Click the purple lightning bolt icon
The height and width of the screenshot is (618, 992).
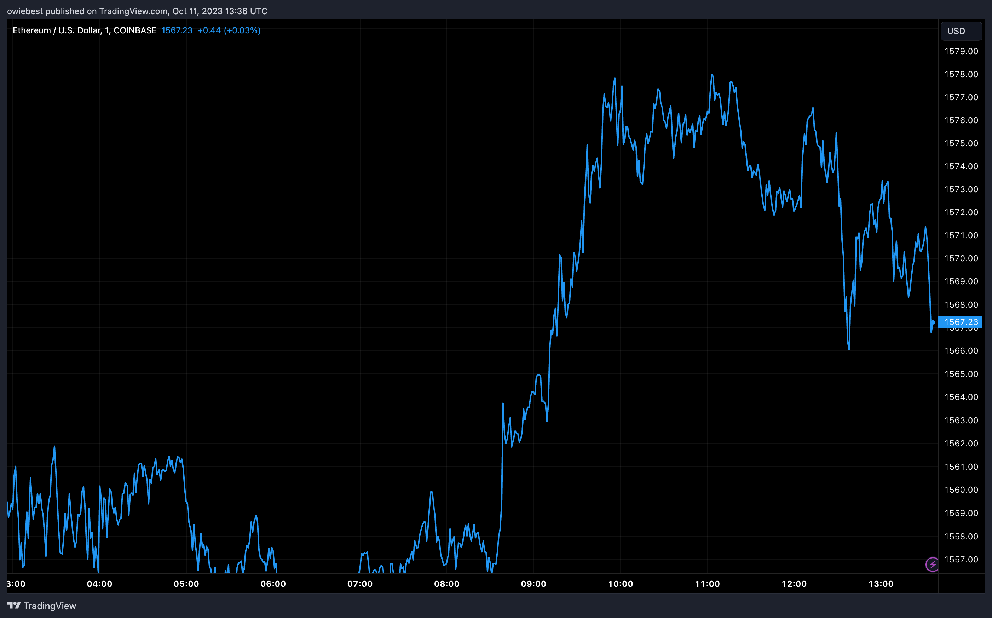(932, 565)
